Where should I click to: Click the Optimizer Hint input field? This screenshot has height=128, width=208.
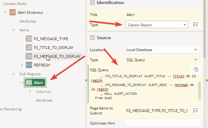[x=163, y=123]
